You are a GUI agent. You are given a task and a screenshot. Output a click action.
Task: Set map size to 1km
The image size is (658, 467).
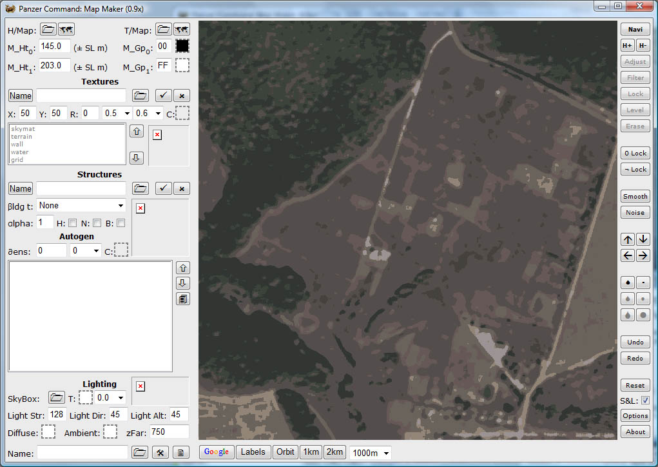click(x=311, y=452)
